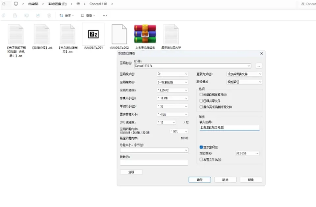Open the dictionary size dropdown showing 16 MB
The image size is (316, 207).
click(x=172, y=98)
